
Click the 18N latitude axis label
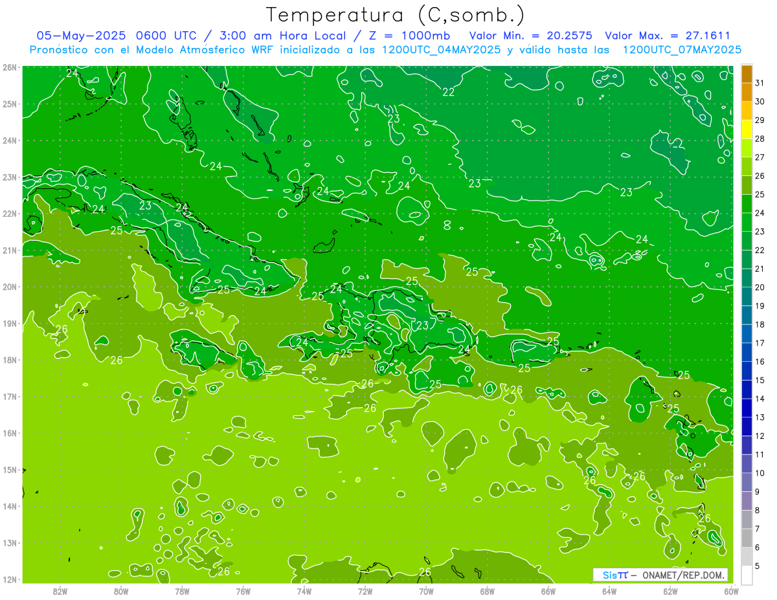pos(9,360)
